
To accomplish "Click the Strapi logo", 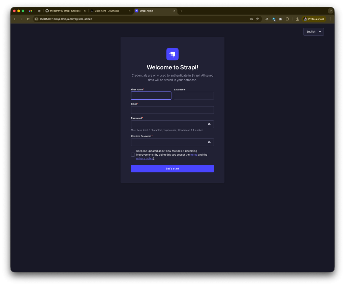I will [172, 54].
